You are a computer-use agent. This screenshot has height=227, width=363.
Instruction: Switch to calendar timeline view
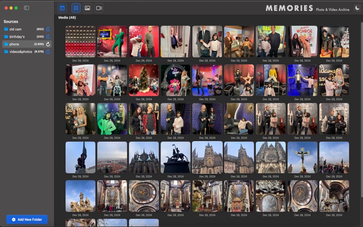(x=62, y=8)
